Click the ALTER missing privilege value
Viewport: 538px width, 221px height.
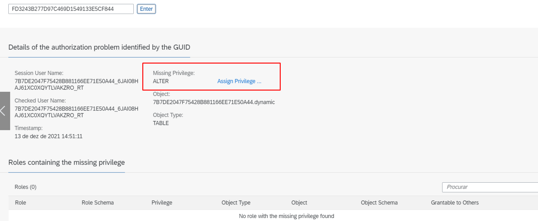tap(161, 81)
